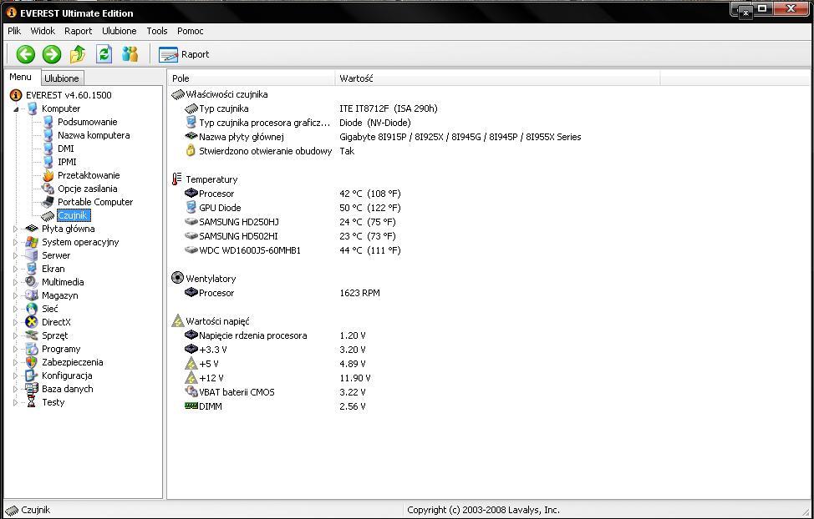Expand the DirectX tree node
Image resolution: width=814 pixels, height=519 pixels.
(x=16, y=322)
